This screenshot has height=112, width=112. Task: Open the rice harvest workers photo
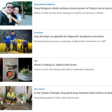16,42
